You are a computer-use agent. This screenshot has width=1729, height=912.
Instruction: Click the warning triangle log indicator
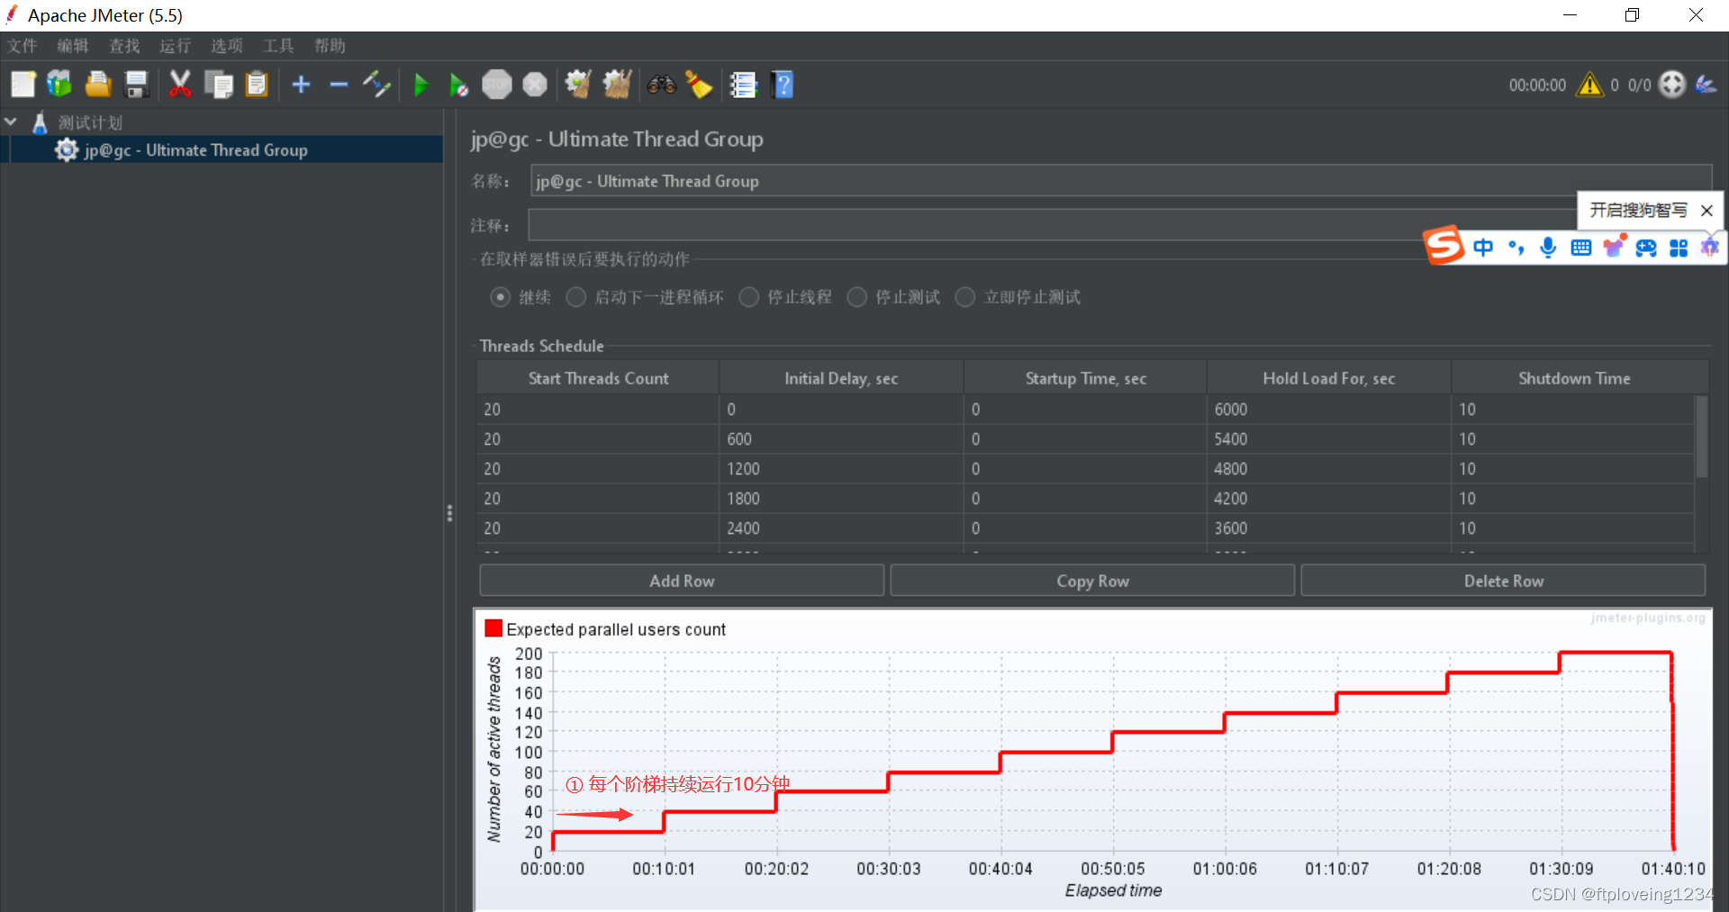click(1590, 85)
